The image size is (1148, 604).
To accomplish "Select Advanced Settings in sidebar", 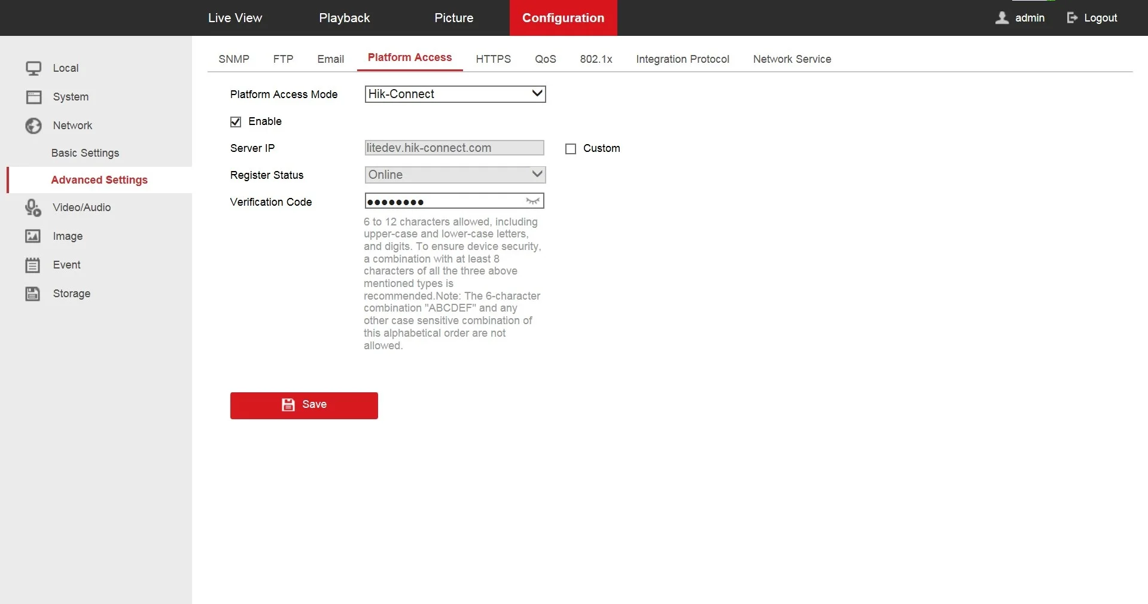I will tap(99, 180).
